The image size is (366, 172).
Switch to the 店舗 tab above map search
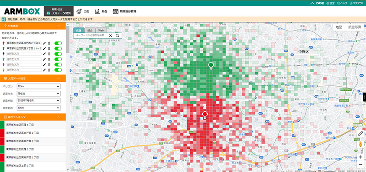[x=79, y=30]
